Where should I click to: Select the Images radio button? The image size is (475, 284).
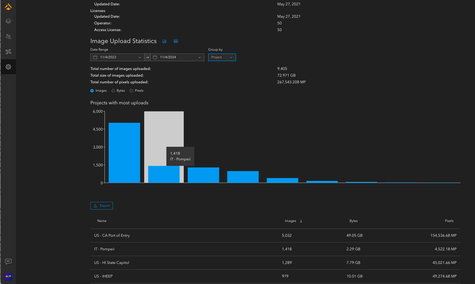[x=93, y=90]
